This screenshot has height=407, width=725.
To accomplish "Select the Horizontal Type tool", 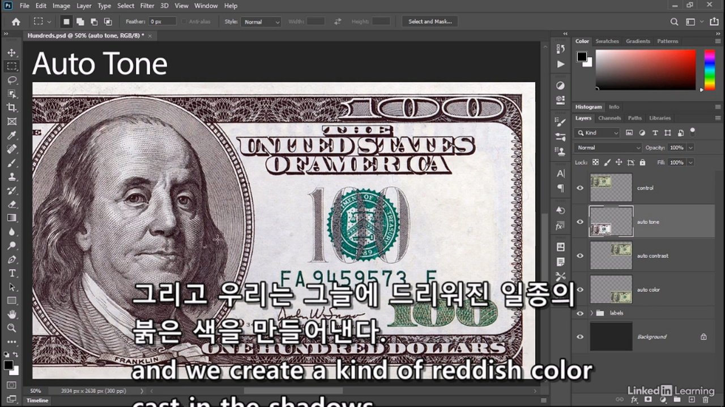I will pos(12,273).
